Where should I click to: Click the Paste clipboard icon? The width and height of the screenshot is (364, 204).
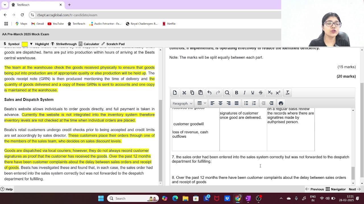point(200,93)
